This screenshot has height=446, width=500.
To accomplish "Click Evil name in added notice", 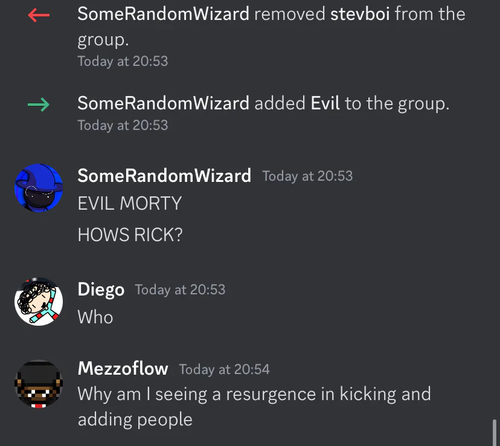I will pyautogui.click(x=325, y=103).
